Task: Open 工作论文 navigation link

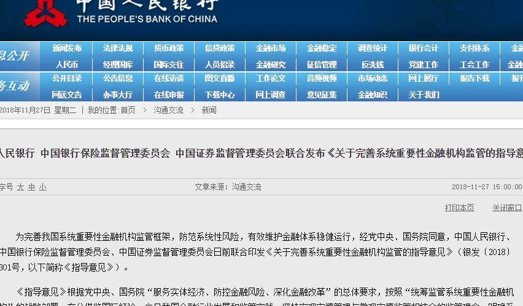Action: tap(271, 79)
